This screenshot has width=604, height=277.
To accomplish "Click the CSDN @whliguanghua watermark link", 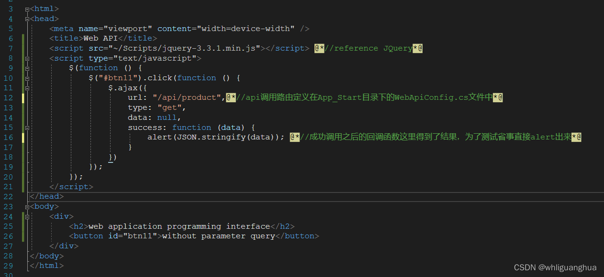I will [x=555, y=267].
